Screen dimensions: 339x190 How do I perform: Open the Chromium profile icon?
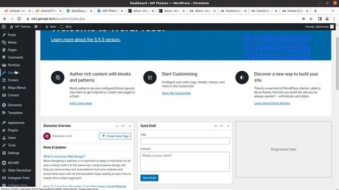pos(327,19)
